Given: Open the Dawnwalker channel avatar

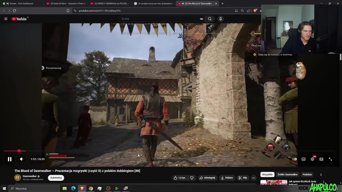Looking at the screenshot, I should (18, 178).
